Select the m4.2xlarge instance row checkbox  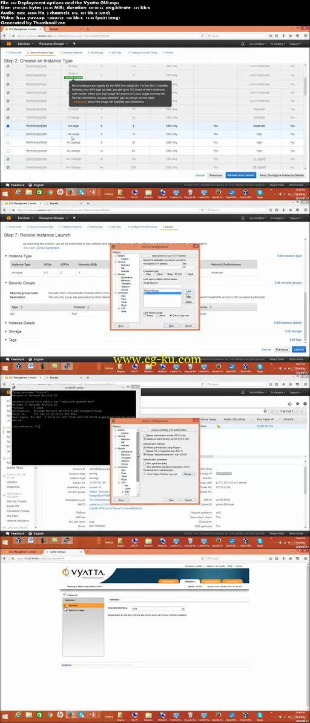point(8,142)
